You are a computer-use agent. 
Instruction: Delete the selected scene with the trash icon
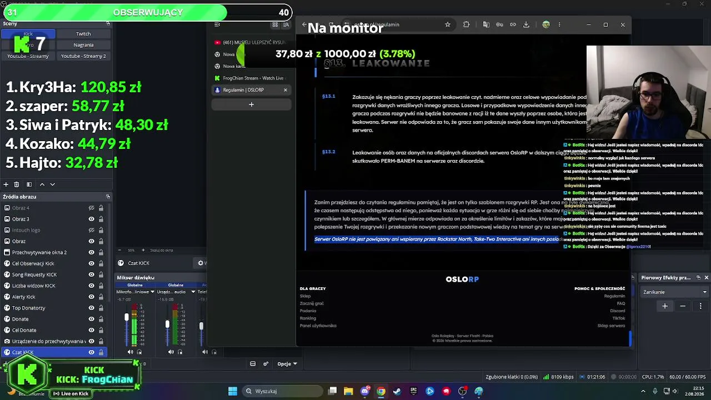pyautogui.click(x=17, y=184)
